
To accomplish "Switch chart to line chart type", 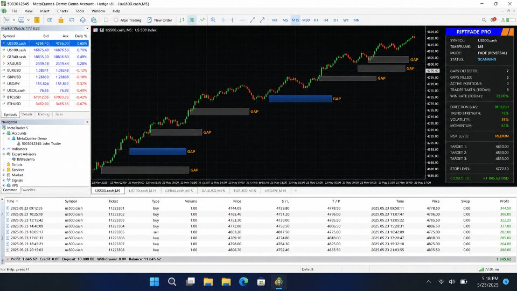I will (x=202, y=20).
